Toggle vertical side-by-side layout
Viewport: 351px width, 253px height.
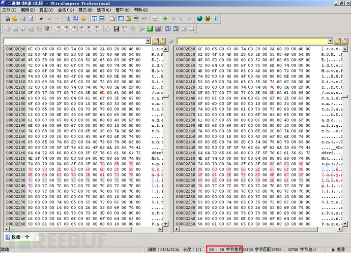94,19
